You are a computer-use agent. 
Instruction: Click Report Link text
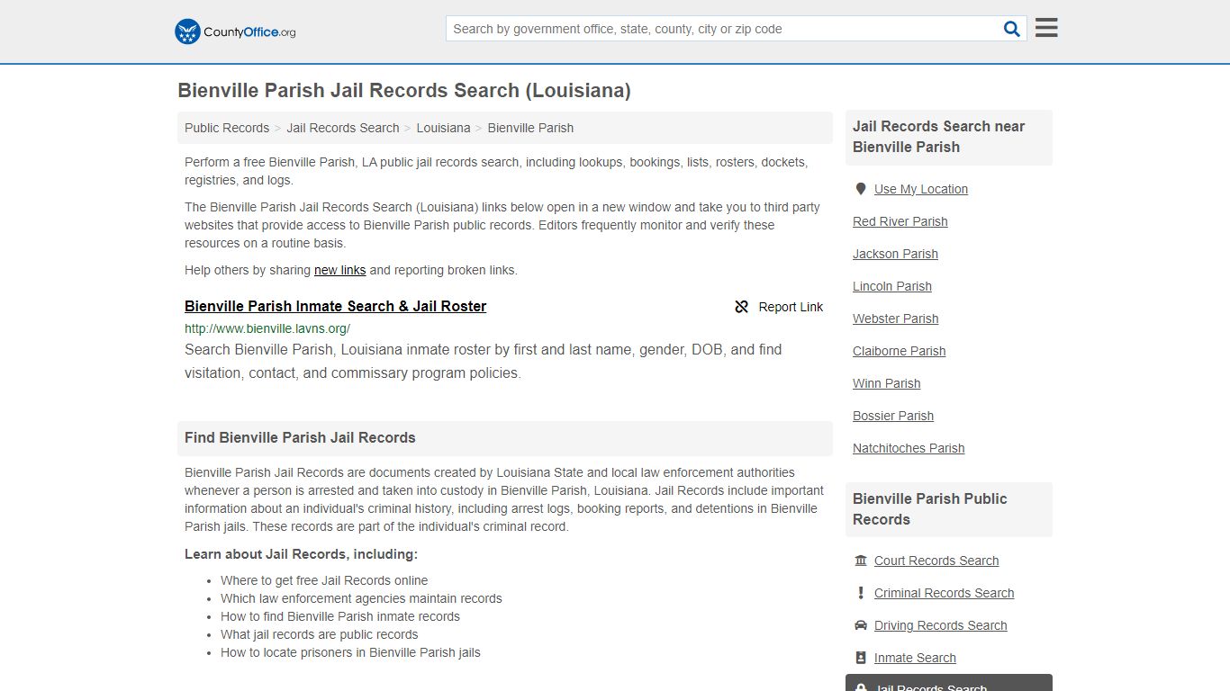(791, 307)
